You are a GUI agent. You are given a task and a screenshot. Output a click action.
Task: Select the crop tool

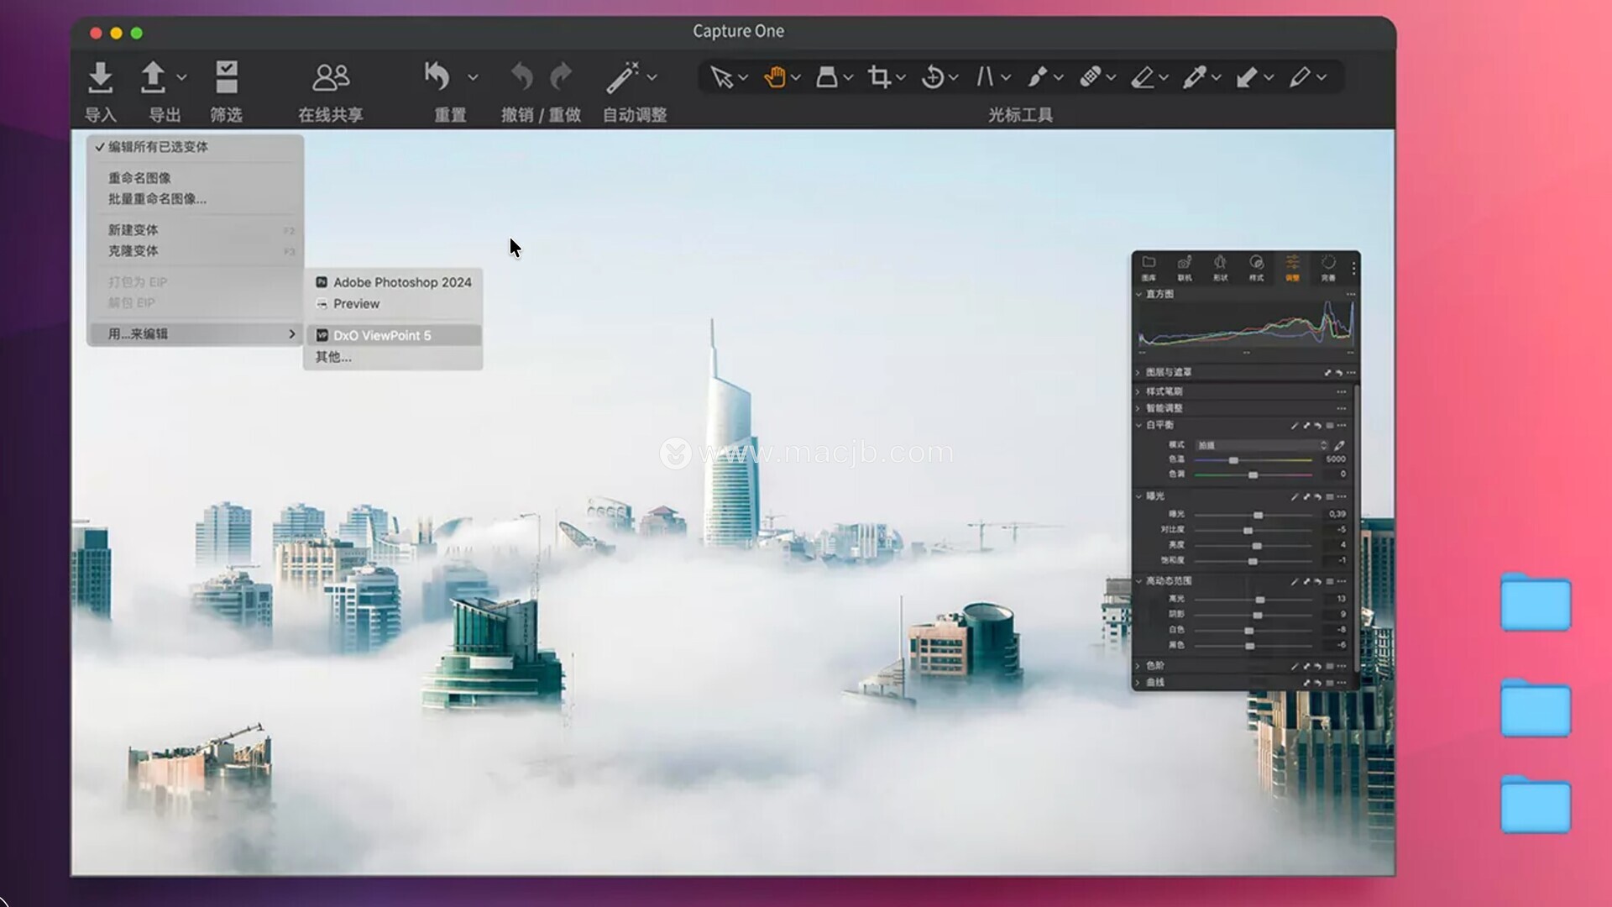pos(879,77)
